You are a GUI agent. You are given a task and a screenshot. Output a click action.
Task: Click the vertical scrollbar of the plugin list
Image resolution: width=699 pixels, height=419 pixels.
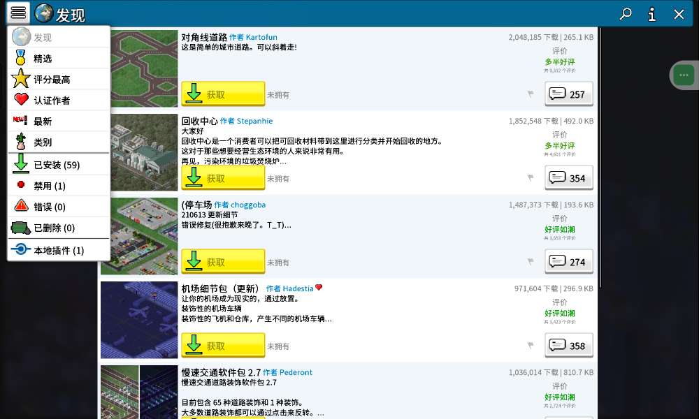coord(600,158)
